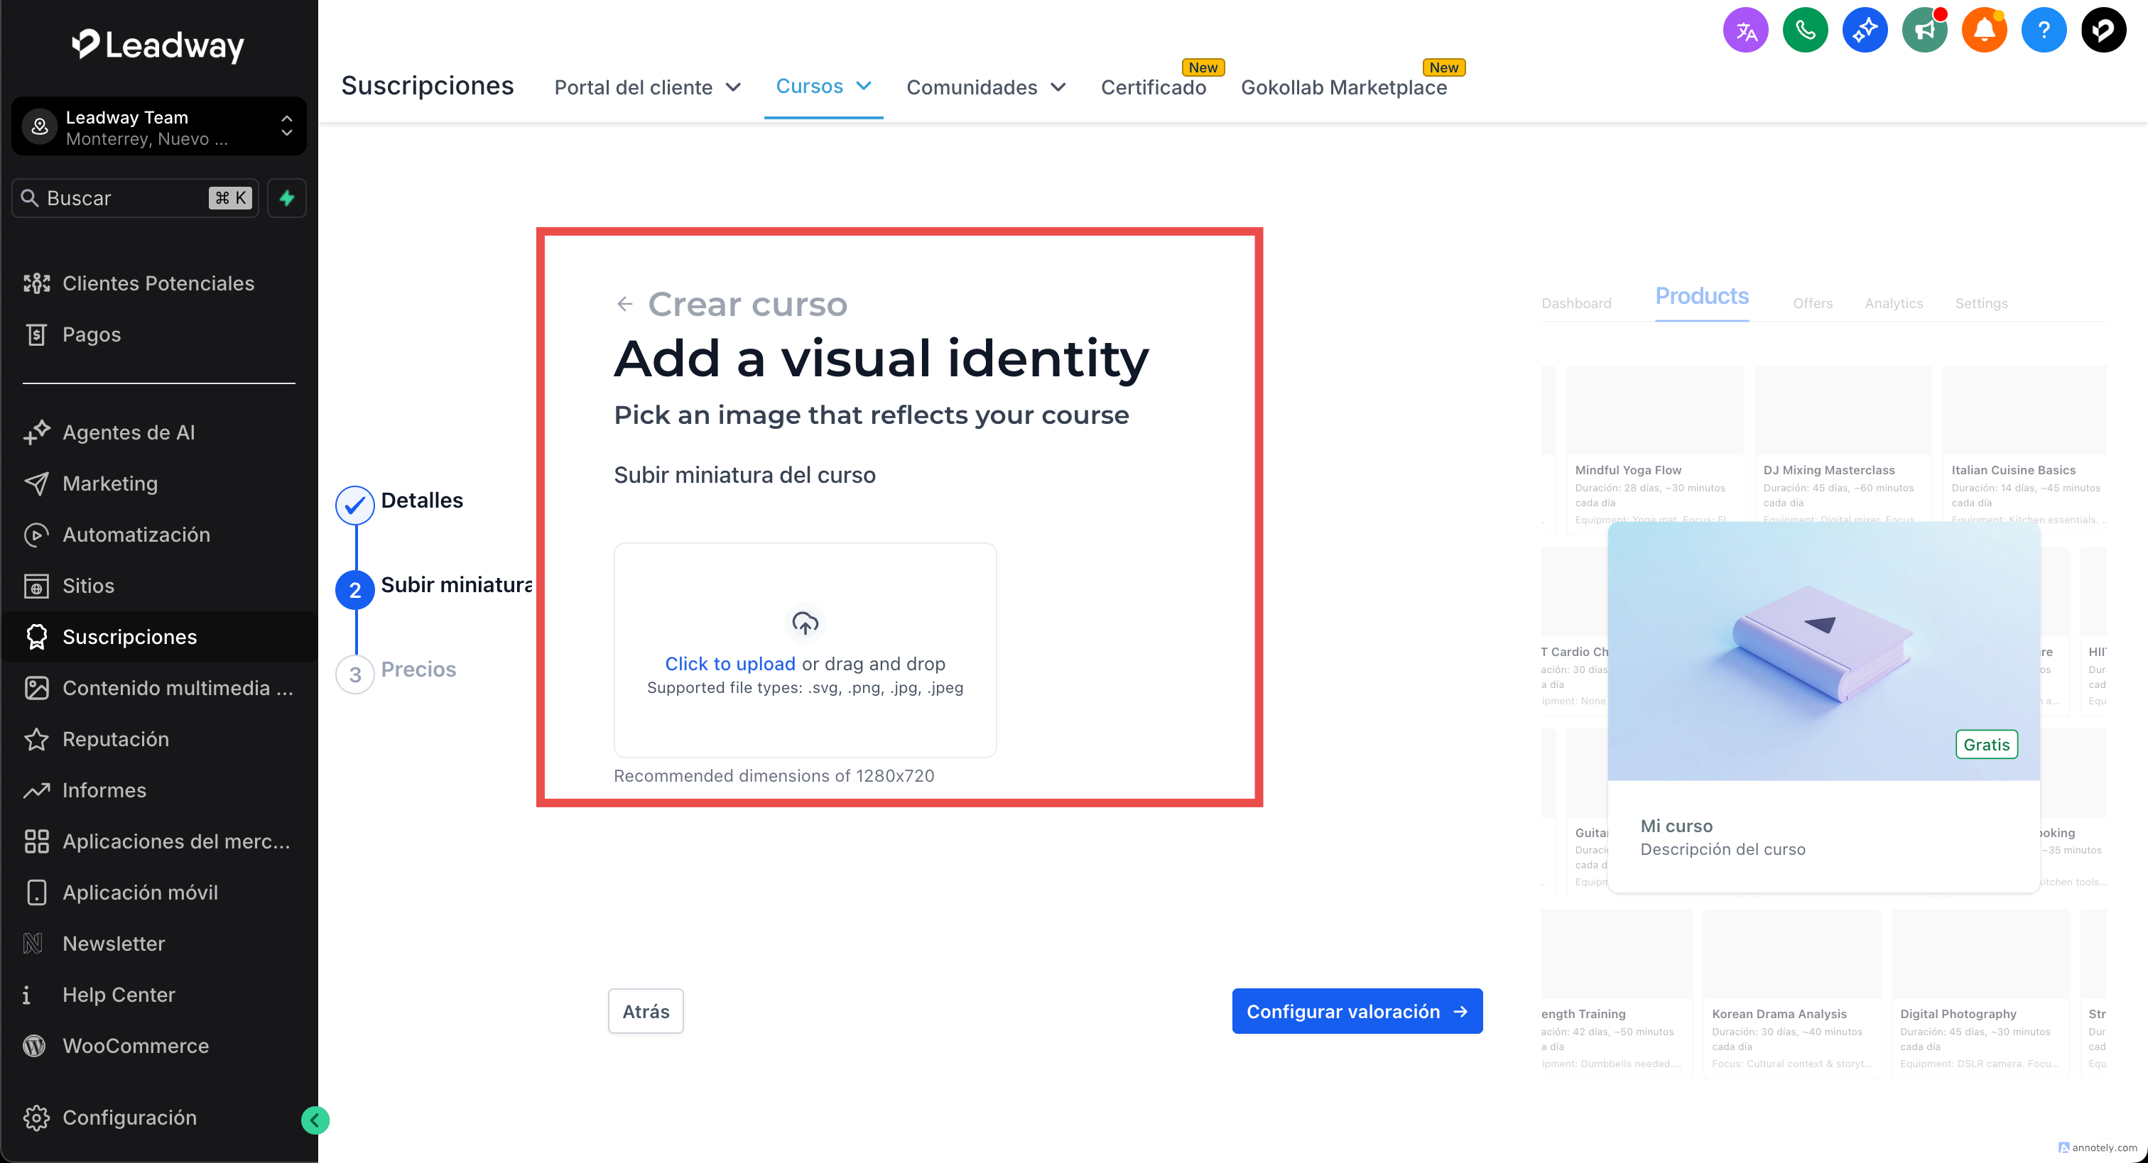
Task: Open the orange notifications bell
Action: coord(1984,31)
